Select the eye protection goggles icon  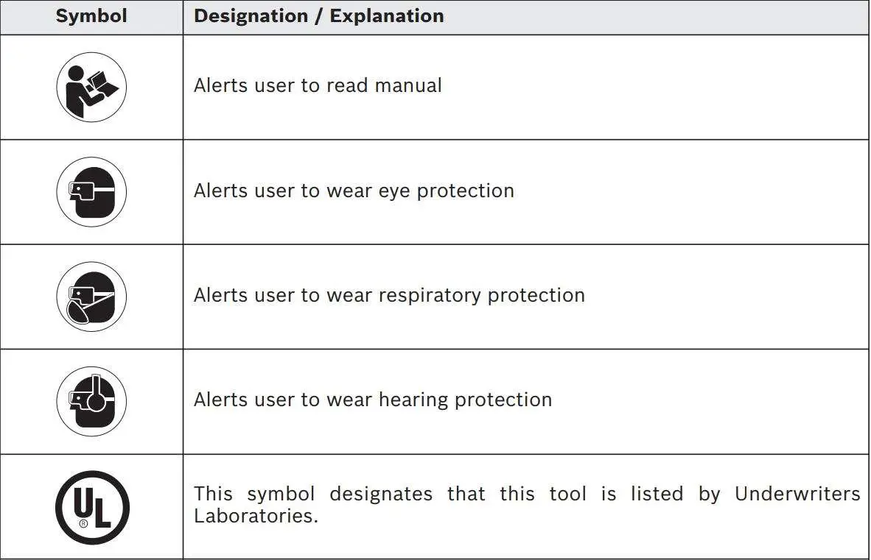91,192
